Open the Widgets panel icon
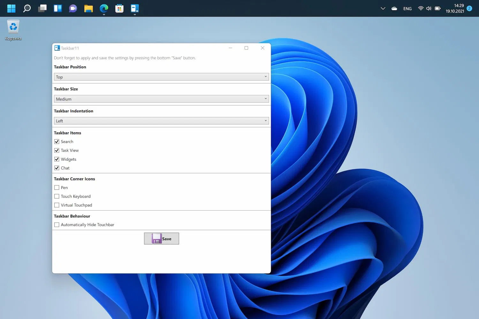The image size is (479, 319). pos(58,8)
